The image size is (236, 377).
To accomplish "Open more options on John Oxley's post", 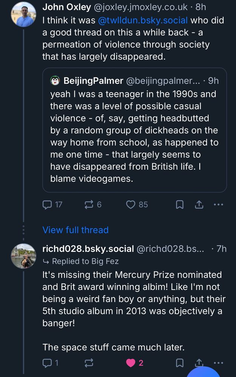I will [219, 205].
